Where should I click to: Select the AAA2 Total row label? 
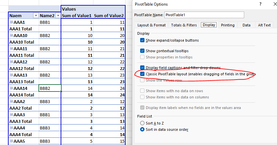(x=24, y=108)
